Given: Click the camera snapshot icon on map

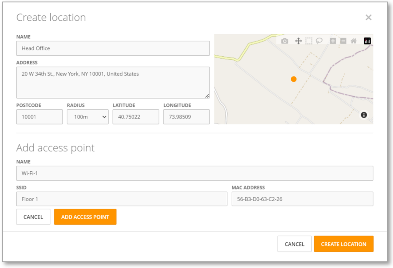Looking at the screenshot, I should [284, 41].
